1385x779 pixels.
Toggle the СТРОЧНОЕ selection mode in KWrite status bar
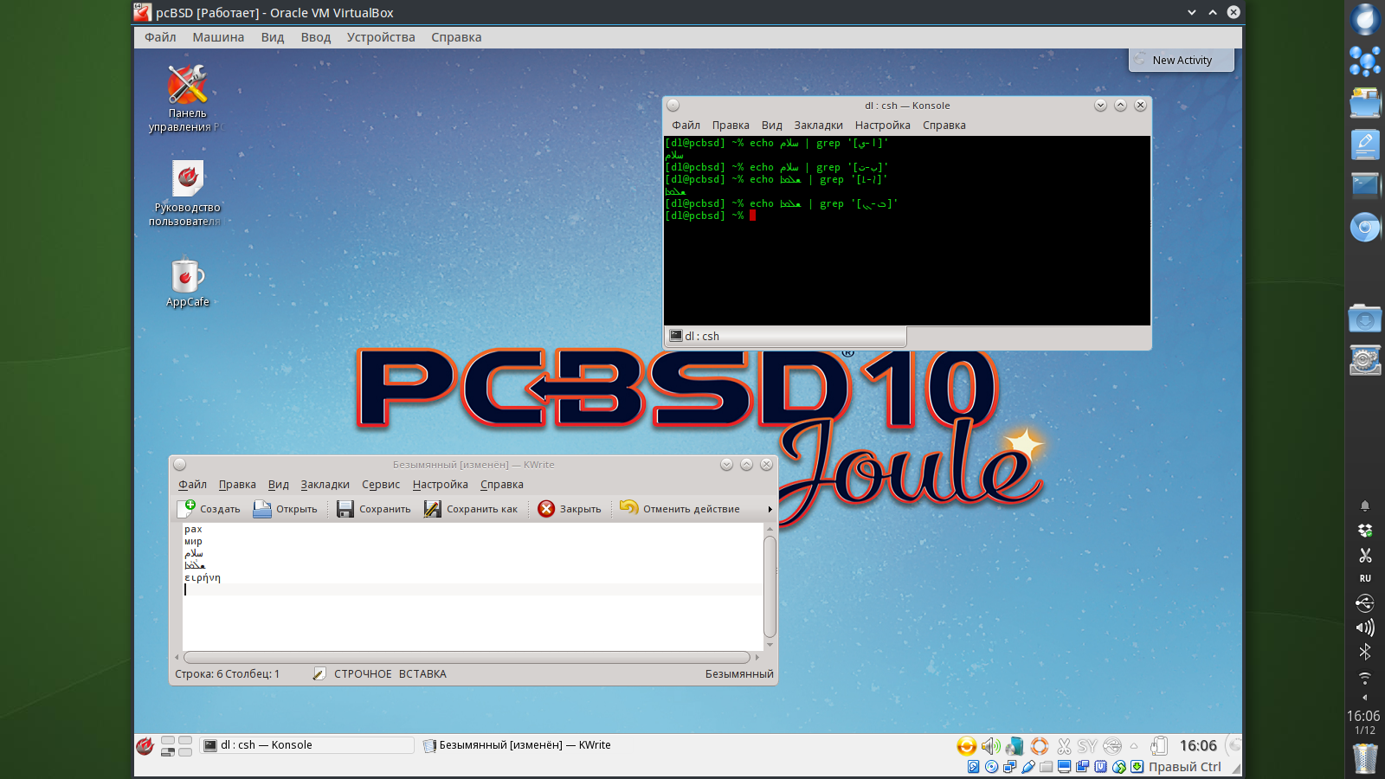[x=363, y=674]
